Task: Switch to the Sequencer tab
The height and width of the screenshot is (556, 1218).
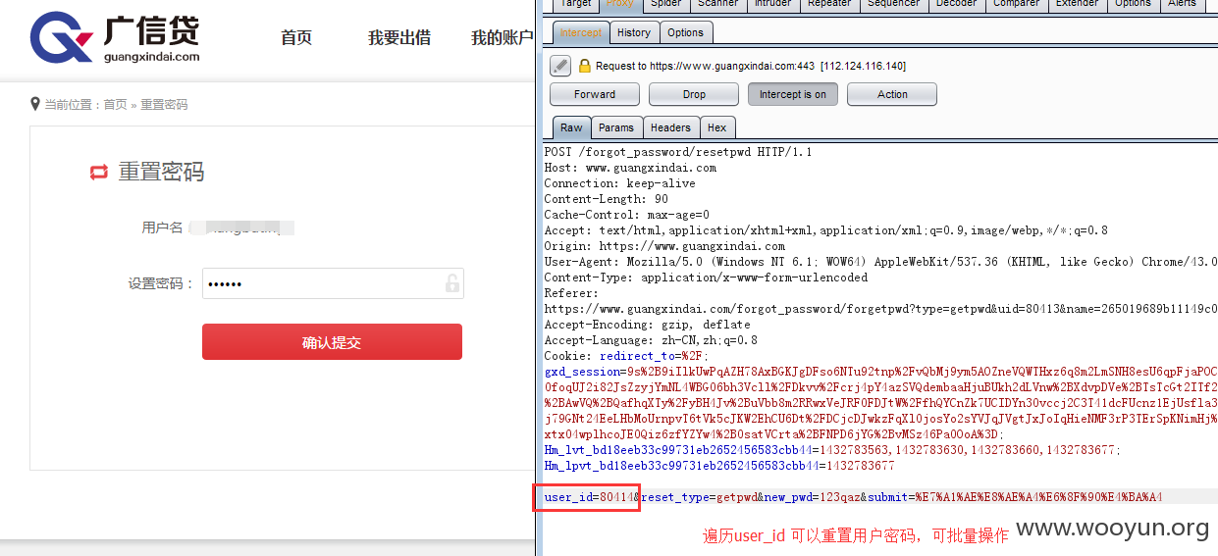Action: pyautogui.click(x=893, y=4)
